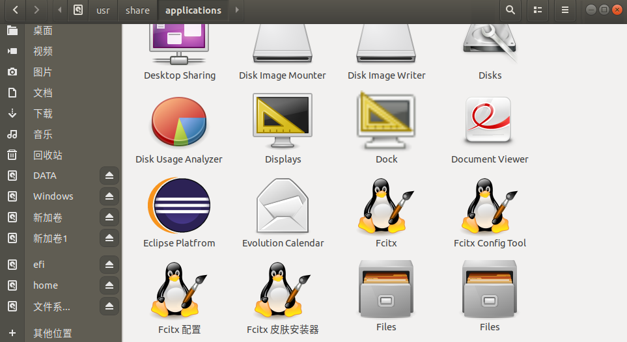Open the Fcitx Config Tool icon

490,205
